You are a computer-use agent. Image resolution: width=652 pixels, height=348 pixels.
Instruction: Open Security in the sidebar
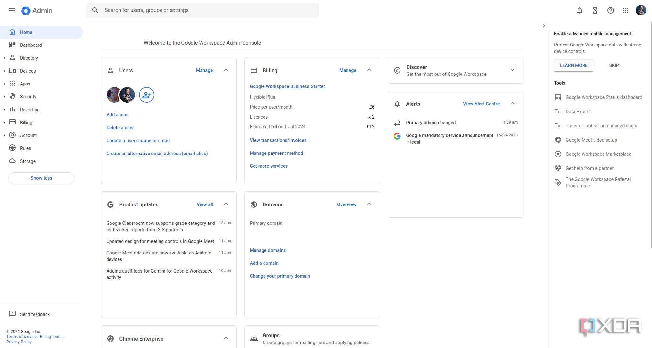coord(41,97)
